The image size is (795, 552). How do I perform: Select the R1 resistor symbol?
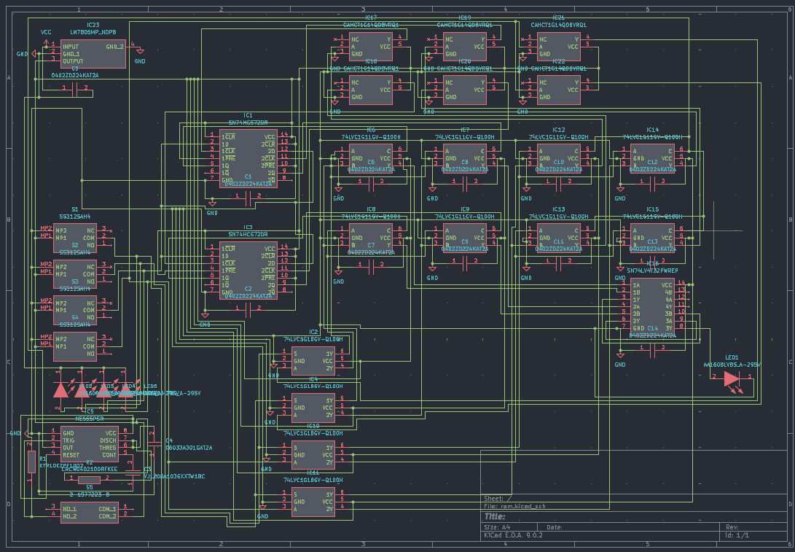31,462
